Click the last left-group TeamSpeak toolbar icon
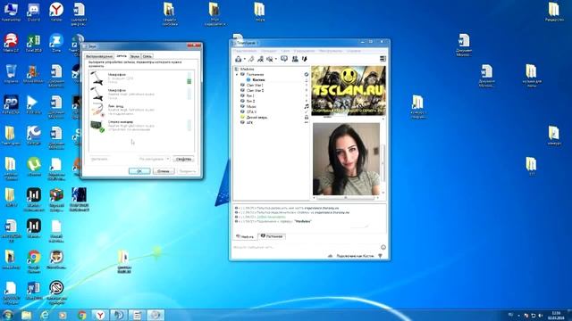This screenshot has width=572, height=321. coord(304,59)
